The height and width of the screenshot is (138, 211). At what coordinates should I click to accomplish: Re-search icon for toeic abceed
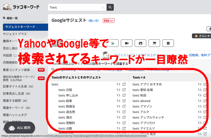(x=200, y=101)
